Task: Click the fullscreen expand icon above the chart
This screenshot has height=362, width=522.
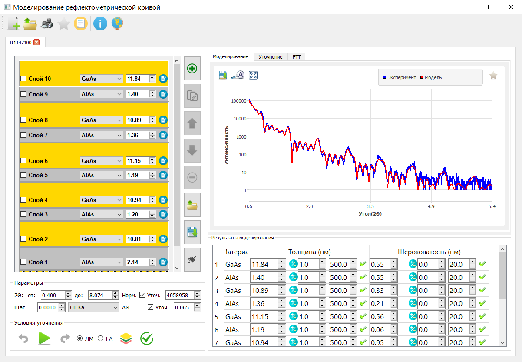Action: pos(253,75)
